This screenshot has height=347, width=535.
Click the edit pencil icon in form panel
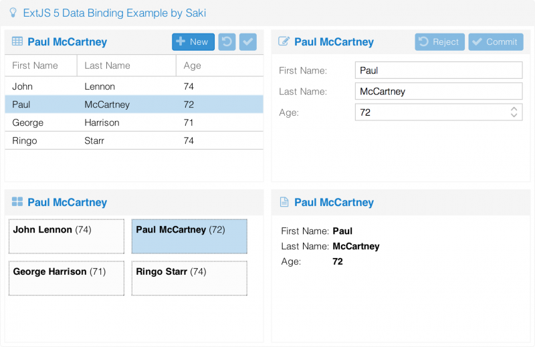pos(284,41)
